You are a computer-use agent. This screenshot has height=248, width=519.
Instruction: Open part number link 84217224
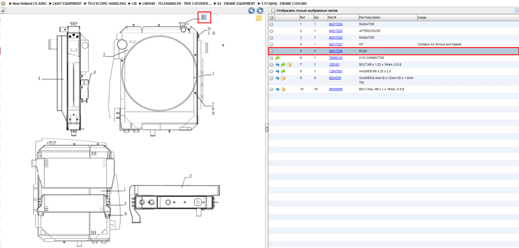point(335,24)
